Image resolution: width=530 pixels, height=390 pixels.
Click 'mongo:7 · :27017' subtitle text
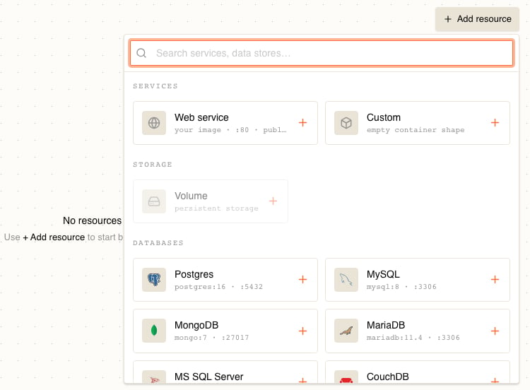point(211,337)
